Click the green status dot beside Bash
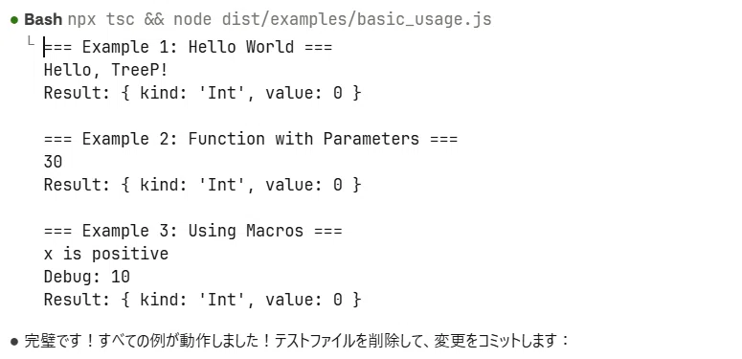The width and height of the screenshot is (742, 359). click(x=14, y=20)
